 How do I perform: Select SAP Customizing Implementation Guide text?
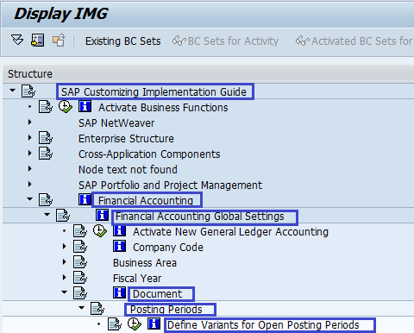(154, 92)
